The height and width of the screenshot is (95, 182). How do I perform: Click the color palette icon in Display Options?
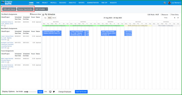coord(54,92)
